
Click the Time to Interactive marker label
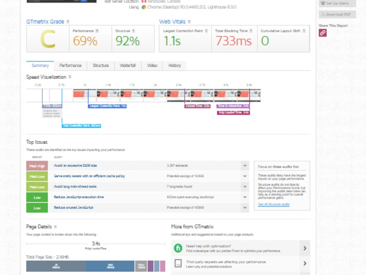pyautogui.click(x=233, y=106)
